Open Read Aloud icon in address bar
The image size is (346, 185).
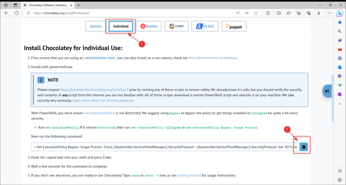point(238,13)
